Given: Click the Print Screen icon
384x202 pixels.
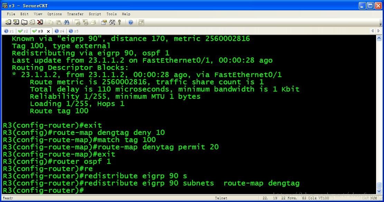Looking at the screenshot, I should 77,22.
